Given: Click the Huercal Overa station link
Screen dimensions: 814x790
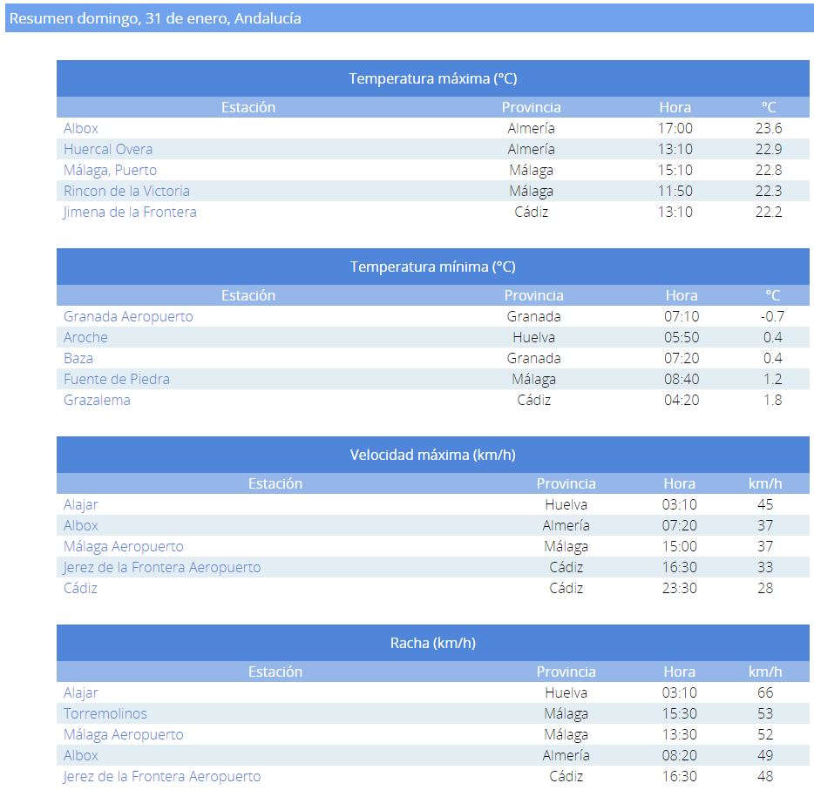Looking at the screenshot, I should pyautogui.click(x=108, y=149).
